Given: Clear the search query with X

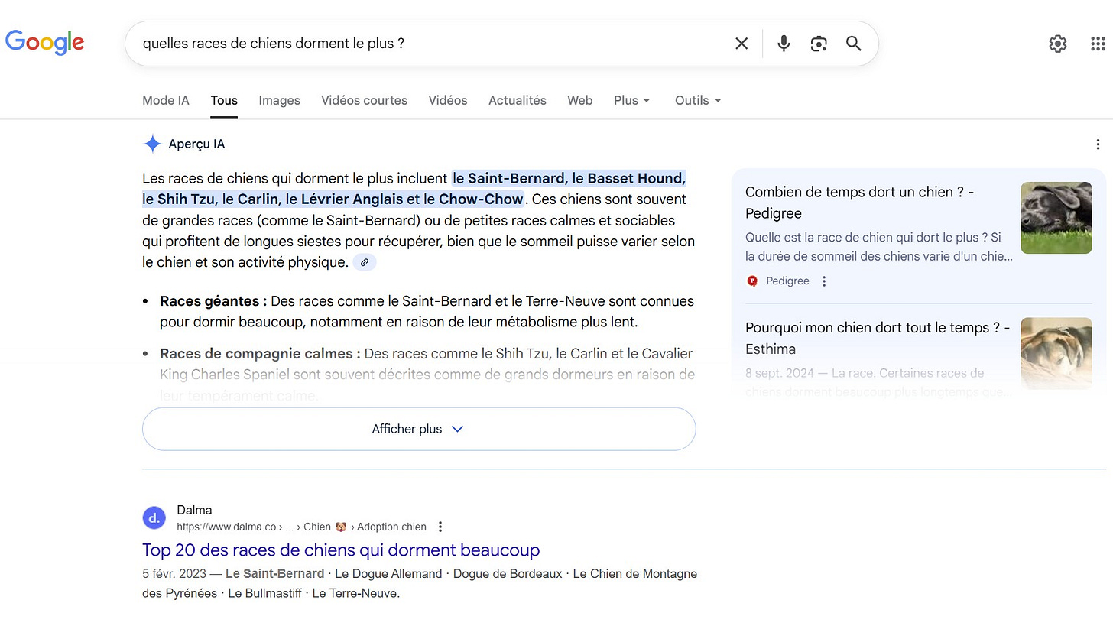Looking at the screenshot, I should tap(741, 44).
